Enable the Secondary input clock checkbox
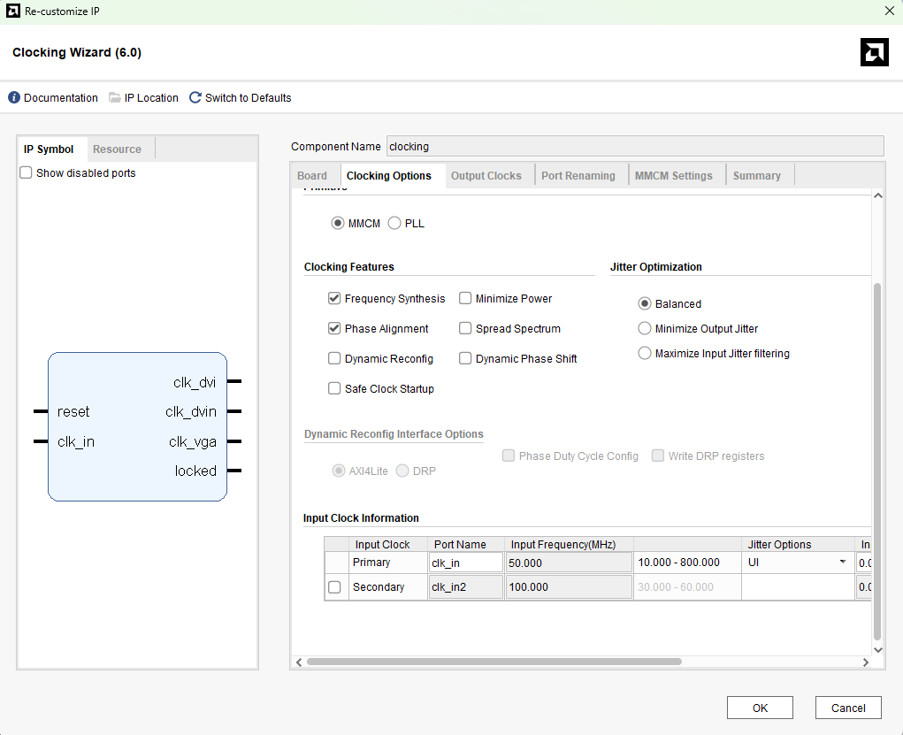 tap(335, 587)
